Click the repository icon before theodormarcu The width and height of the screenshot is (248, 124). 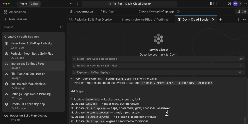point(71,12)
